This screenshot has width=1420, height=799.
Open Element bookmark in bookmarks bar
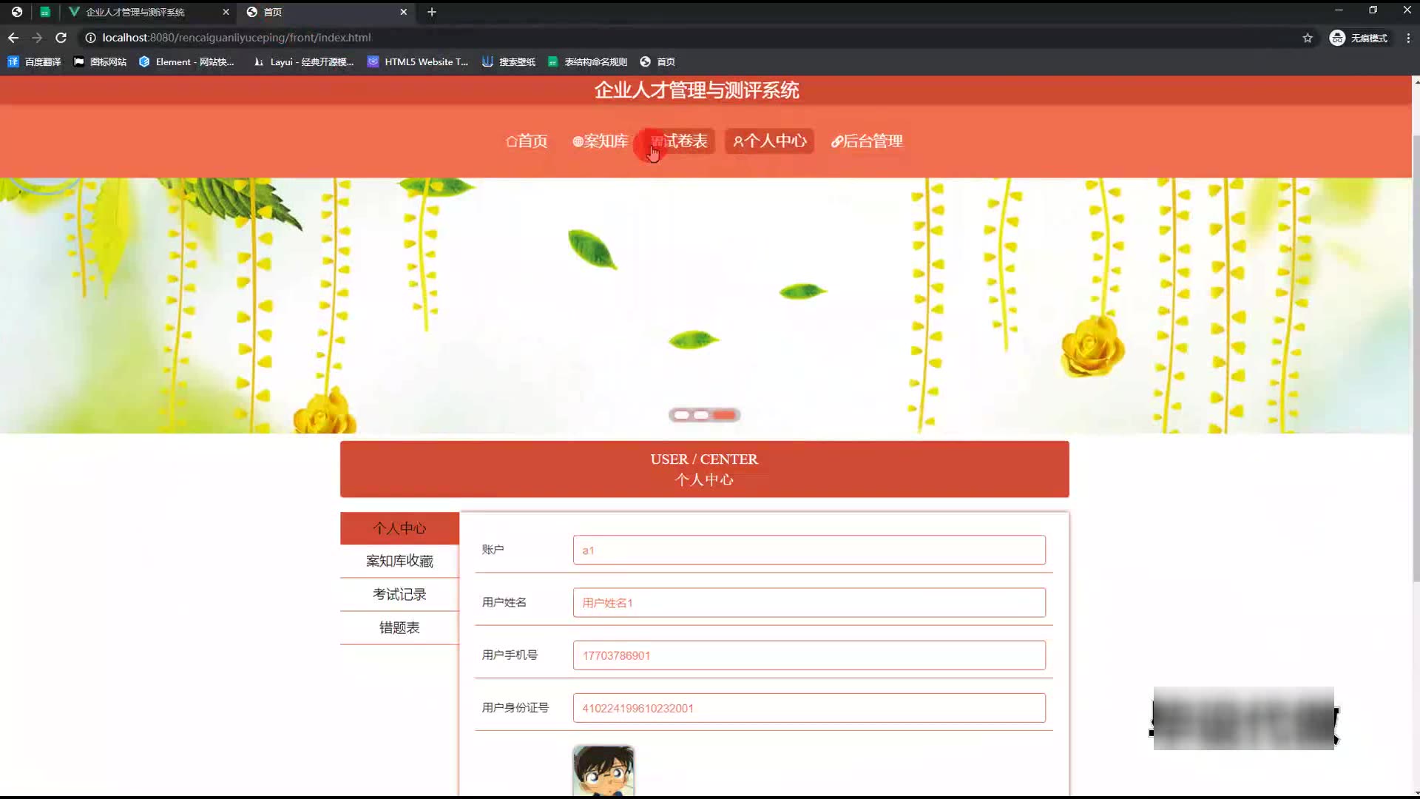tap(186, 62)
